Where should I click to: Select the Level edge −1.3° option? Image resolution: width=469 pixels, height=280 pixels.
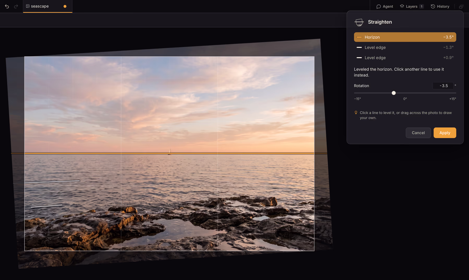[x=405, y=47]
